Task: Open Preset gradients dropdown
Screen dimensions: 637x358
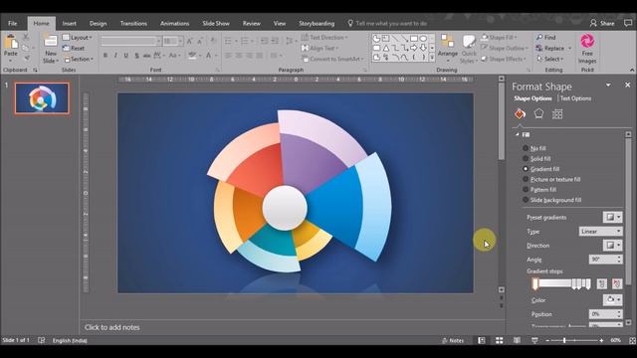Action: (612, 217)
